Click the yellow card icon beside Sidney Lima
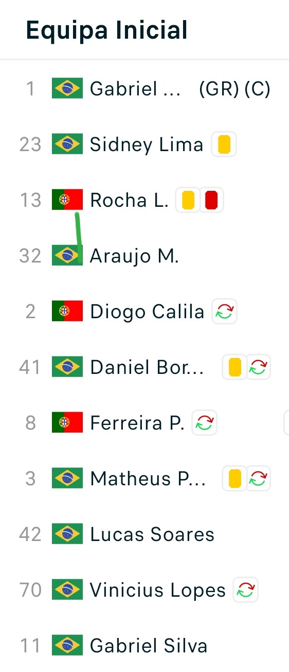The image size is (289, 672). point(224,144)
